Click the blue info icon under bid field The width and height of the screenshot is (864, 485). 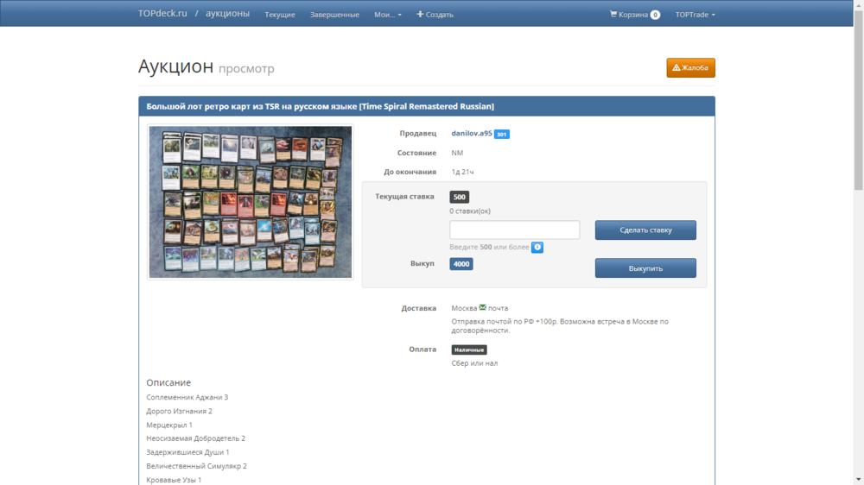[537, 248]
